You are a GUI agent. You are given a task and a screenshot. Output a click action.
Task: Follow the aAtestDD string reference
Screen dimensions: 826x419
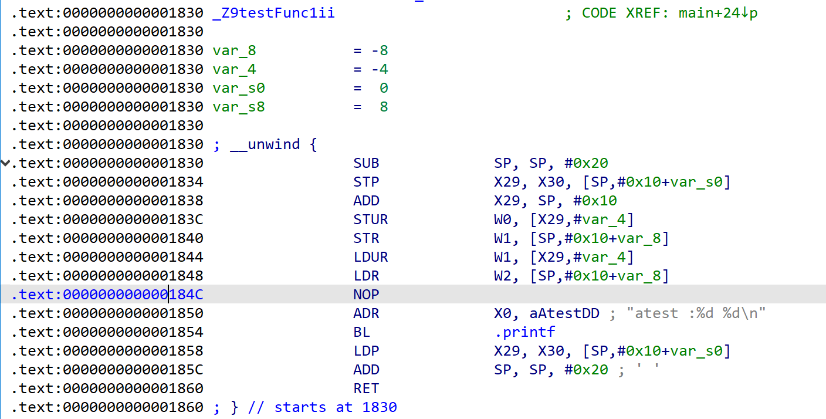(x=564, y=313)
